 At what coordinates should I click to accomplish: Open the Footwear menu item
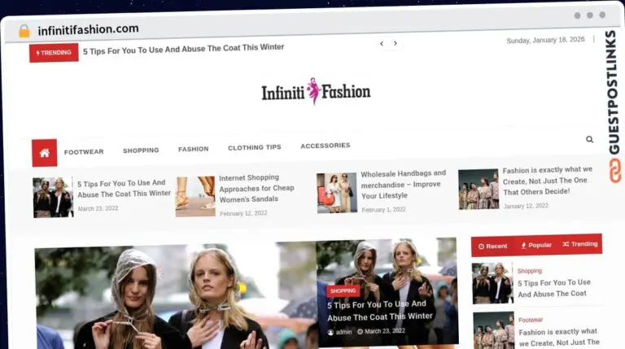tap(84, 152)
